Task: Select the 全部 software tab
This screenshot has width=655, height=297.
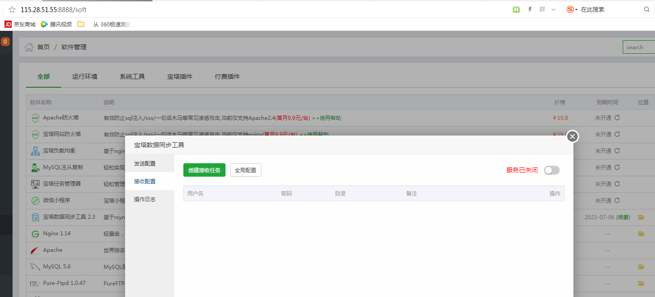Action: [43, 76]
